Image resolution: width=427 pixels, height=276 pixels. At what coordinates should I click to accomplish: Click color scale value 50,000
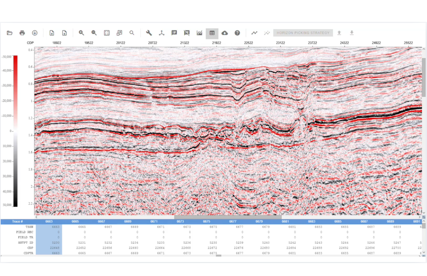[7, 205]
